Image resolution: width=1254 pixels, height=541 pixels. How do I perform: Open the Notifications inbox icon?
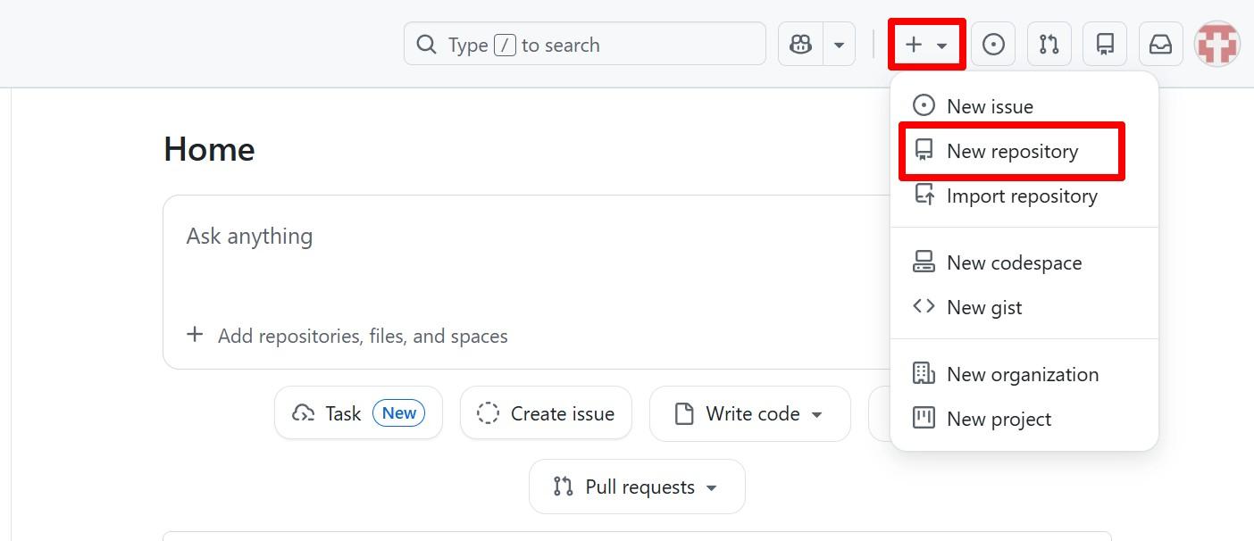(1160, 45)
